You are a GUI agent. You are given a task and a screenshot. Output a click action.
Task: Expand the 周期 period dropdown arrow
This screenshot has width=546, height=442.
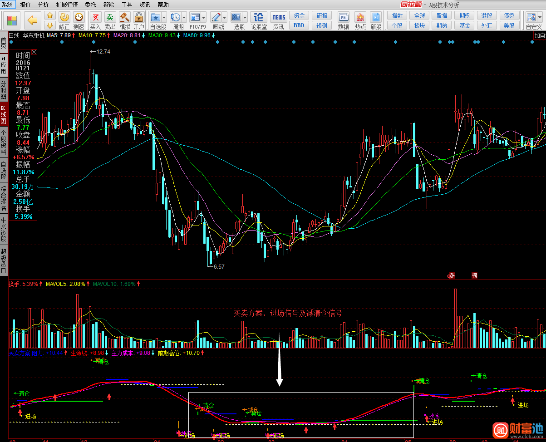[183, 18]
